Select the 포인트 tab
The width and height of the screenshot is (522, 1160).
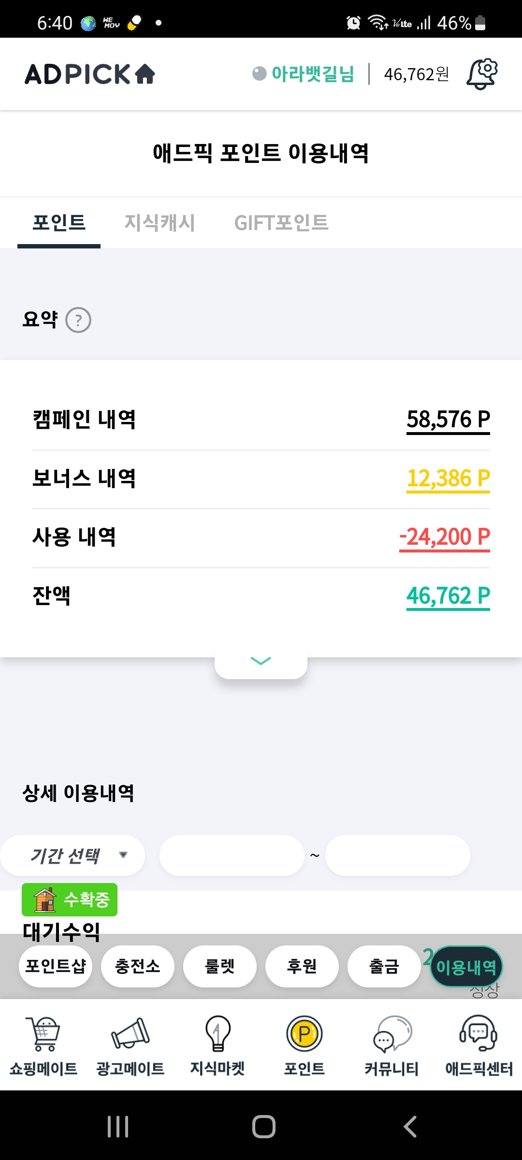pos(59,223)
